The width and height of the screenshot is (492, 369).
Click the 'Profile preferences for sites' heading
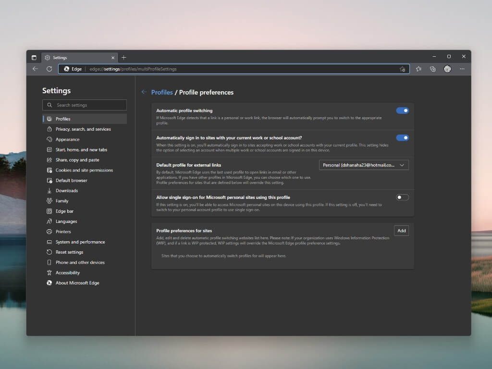point(184,231)
